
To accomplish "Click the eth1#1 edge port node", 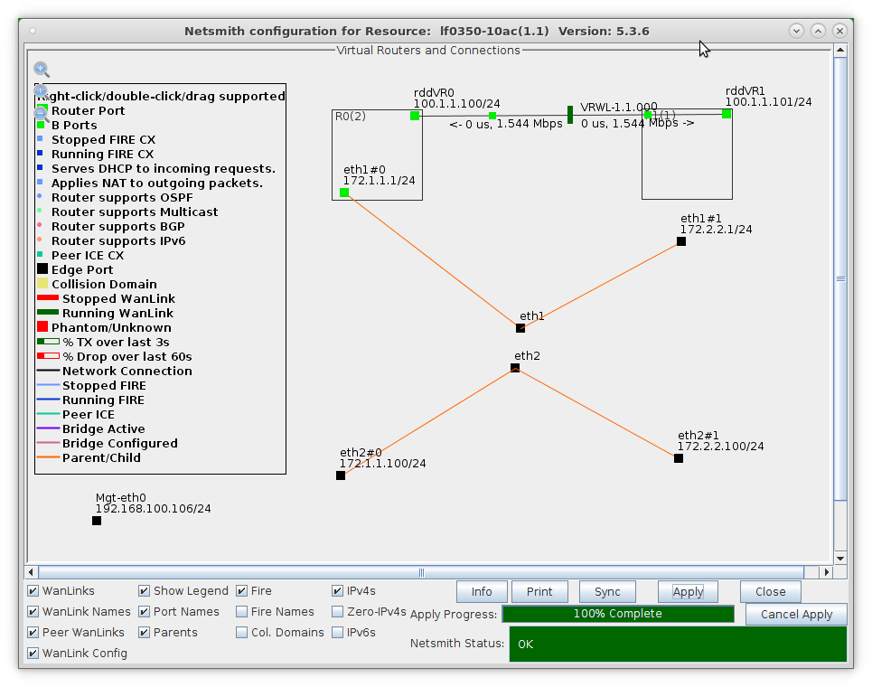I will (681, 241).
